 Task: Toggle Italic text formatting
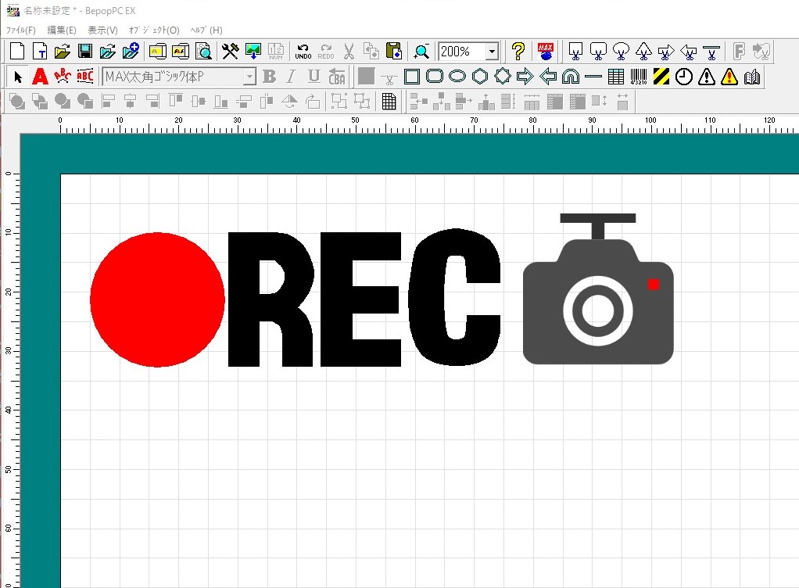click(x=292, y=77)
